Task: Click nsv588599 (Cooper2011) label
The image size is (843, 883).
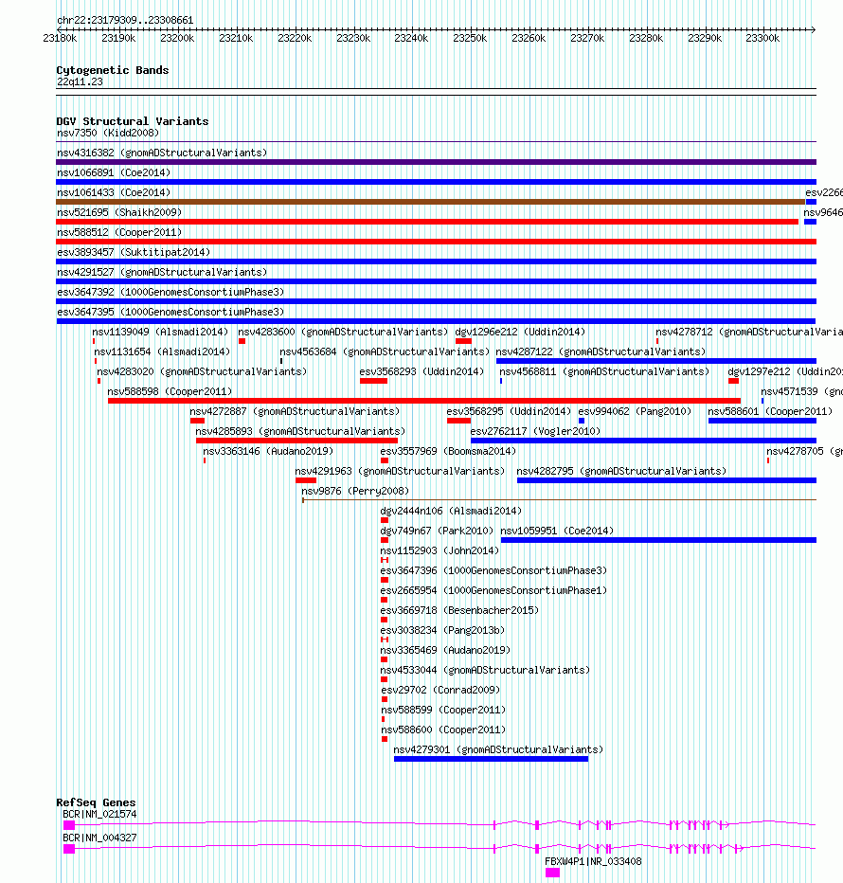Action: coord(443,710)
